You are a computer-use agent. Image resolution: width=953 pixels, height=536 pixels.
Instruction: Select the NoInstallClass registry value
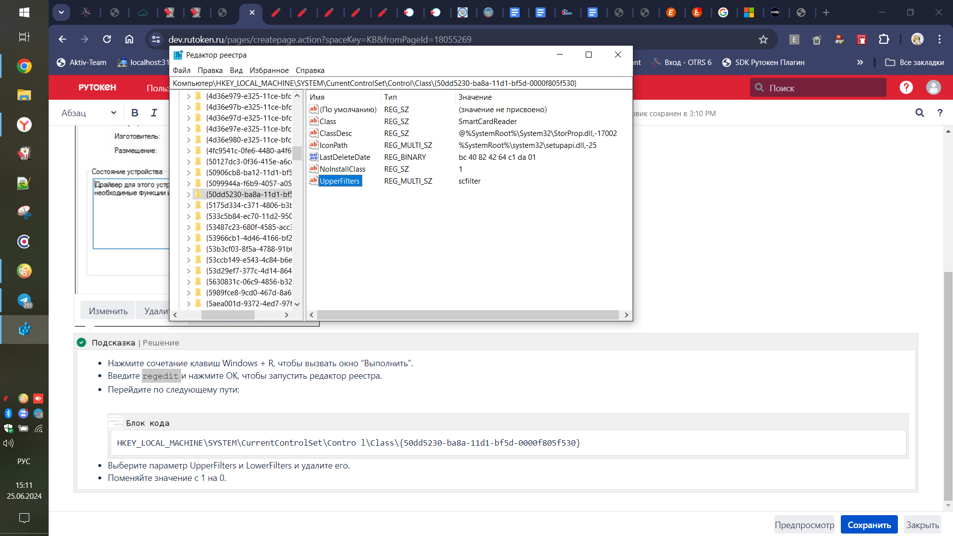(x=342, y=169)
